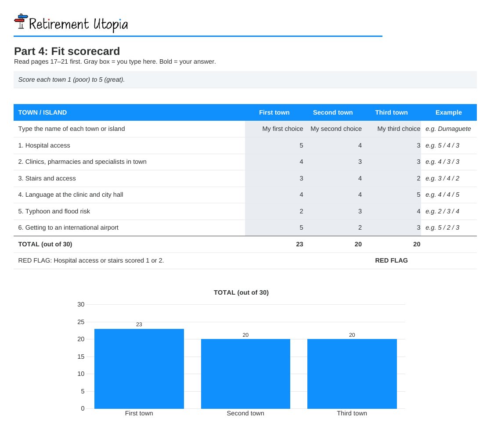
Task: Click the '2. Clinics, pharmacies and specialists' label
Action: tap(82, 162)
